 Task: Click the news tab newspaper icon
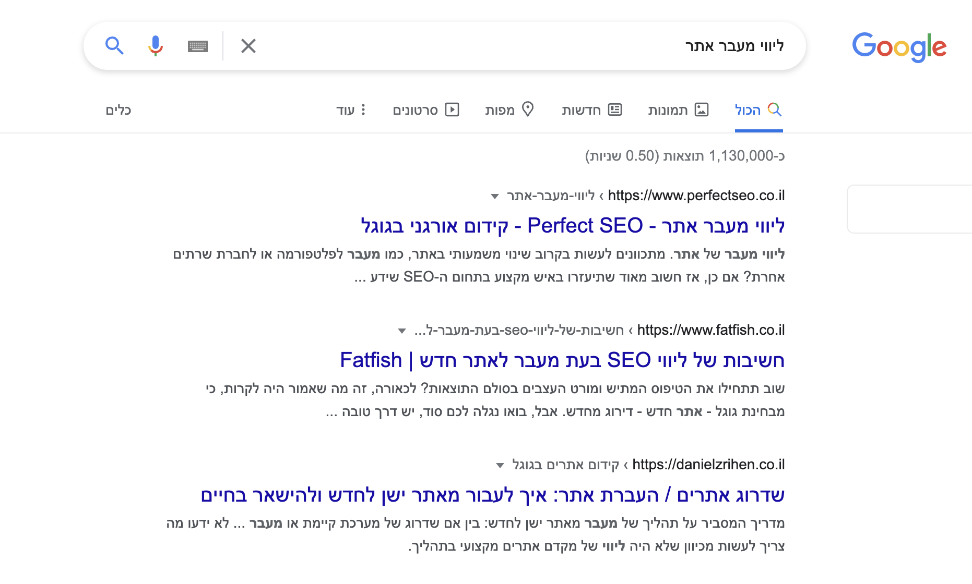coord(615,110)
